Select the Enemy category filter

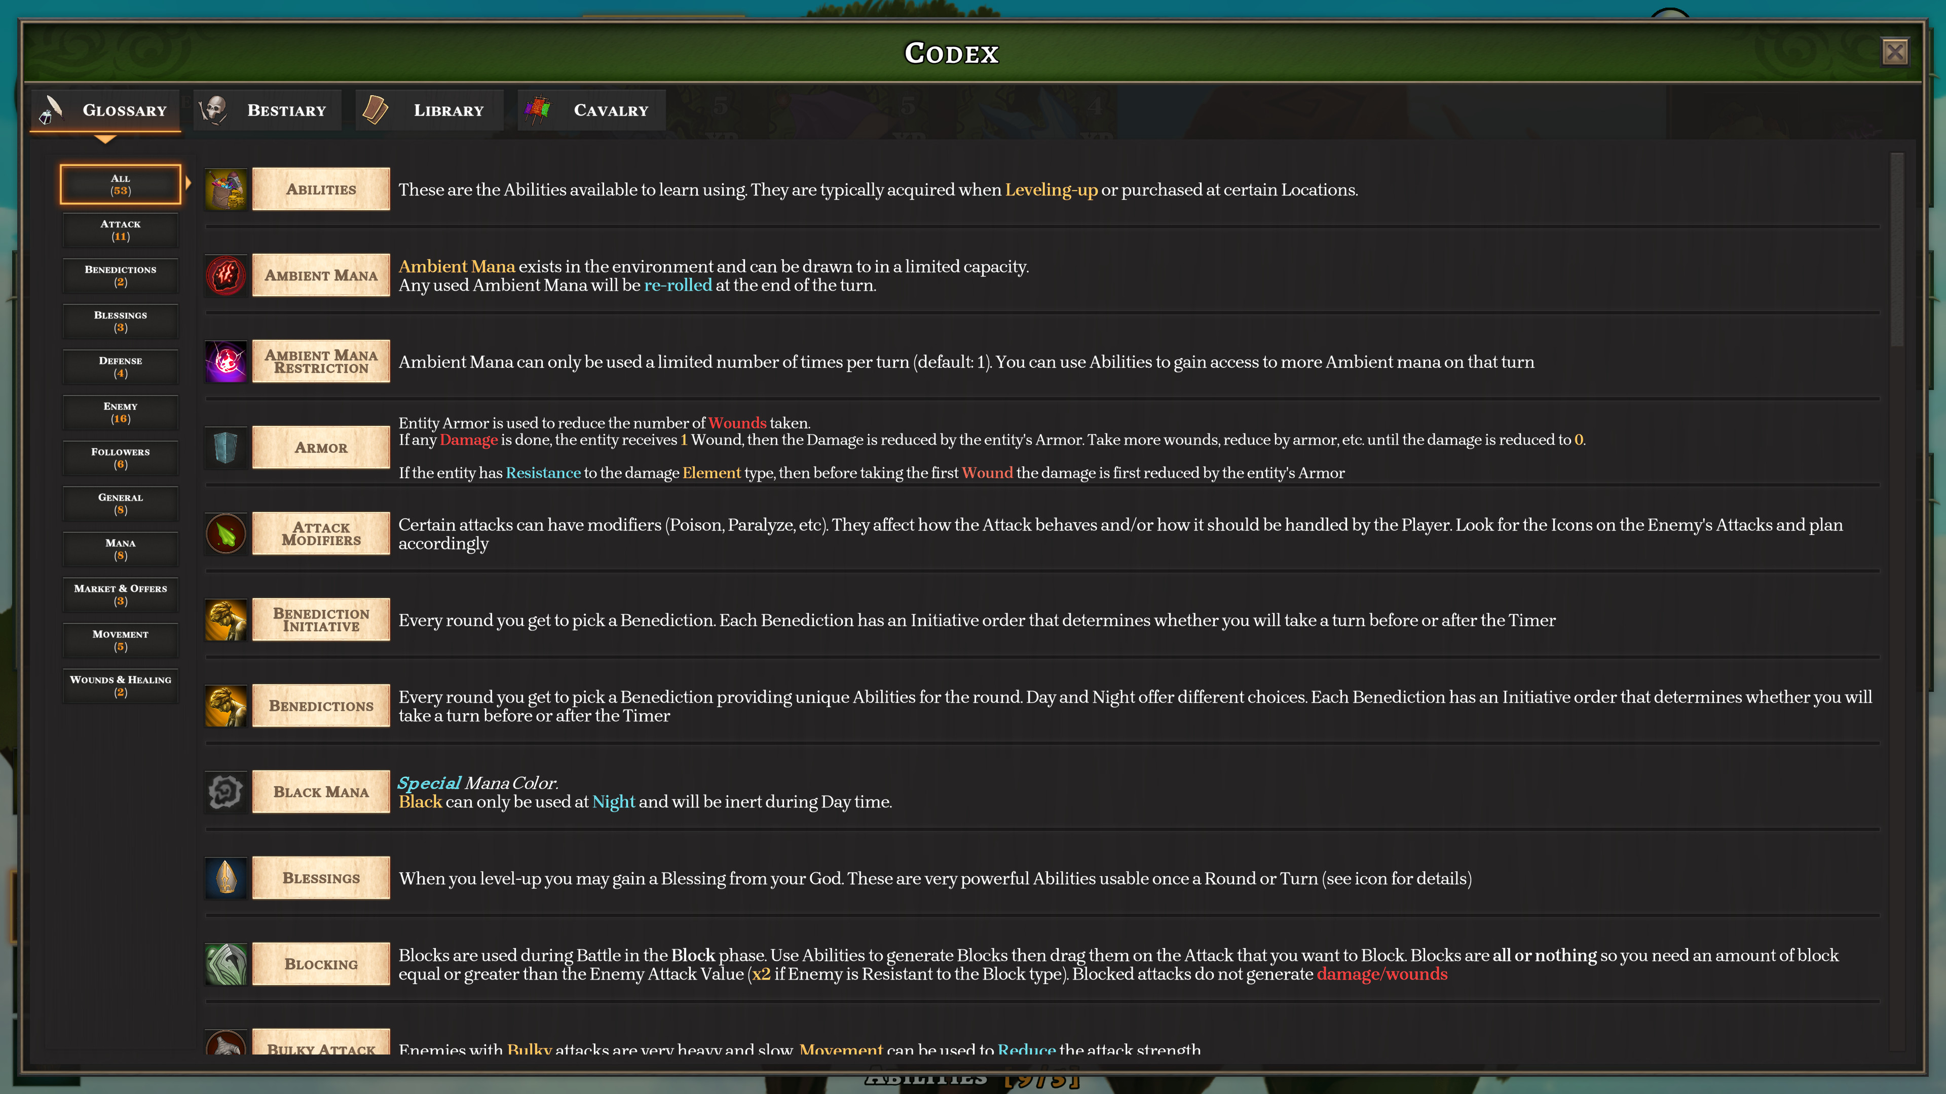coord(120,412)
